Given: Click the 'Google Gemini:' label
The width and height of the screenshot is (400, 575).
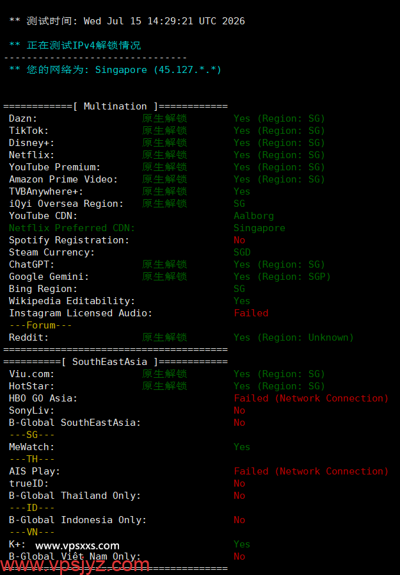Looking at the screenshot, I should pyautogui.click(x=49, y=277).
